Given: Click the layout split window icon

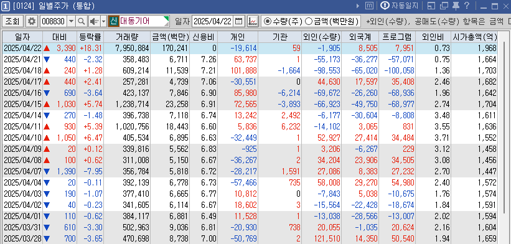Looking at the screenshot, I should coord(431,6).
